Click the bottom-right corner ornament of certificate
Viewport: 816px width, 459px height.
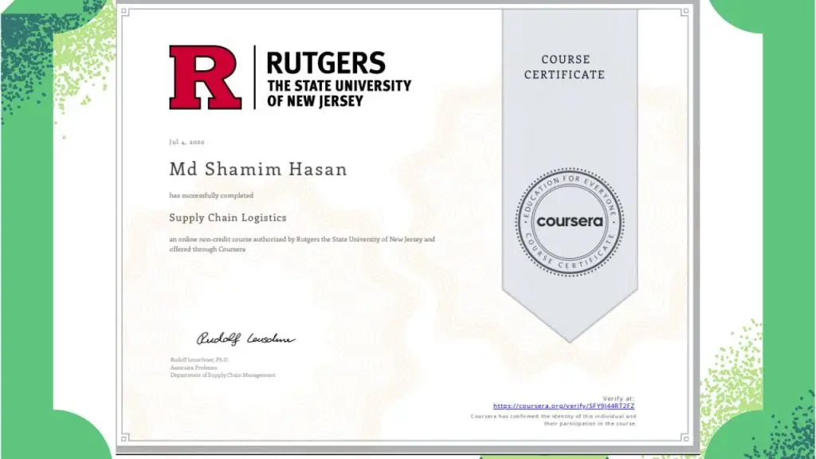tap(685, 438)
